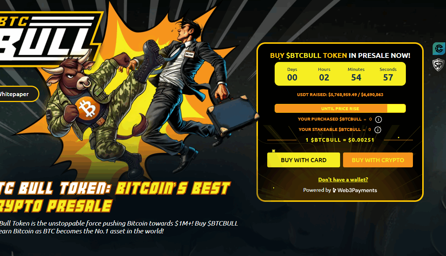446x256 pixels.
Task: Click the info icon beside purchased $BTCBULL
Action: pos(378,119)
